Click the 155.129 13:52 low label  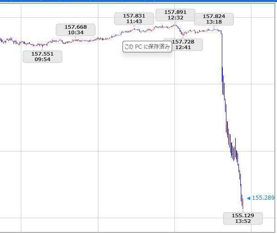pyautogui.click(x=243, y=218)
